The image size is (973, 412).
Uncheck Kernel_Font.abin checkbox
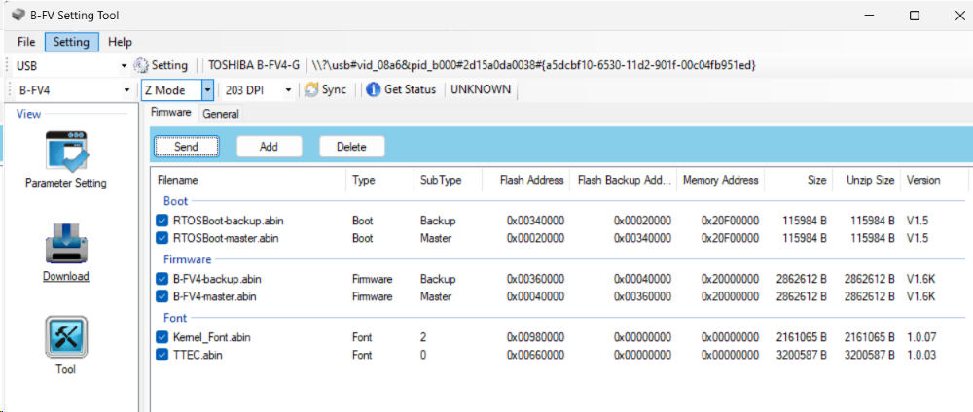(162, 337)
